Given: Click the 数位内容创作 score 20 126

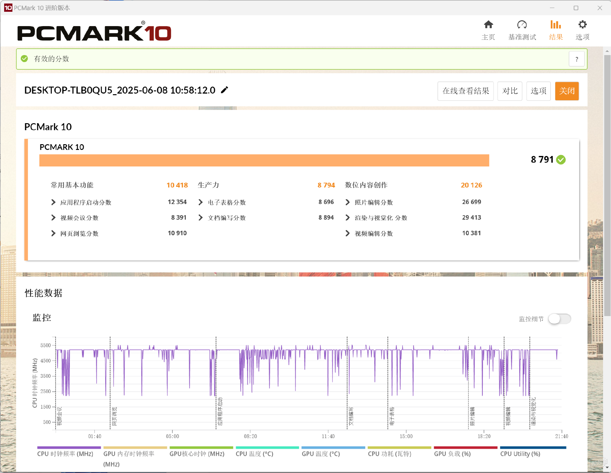Looking at the screenshot, I should pyautogui.click(x=471, y=185).
